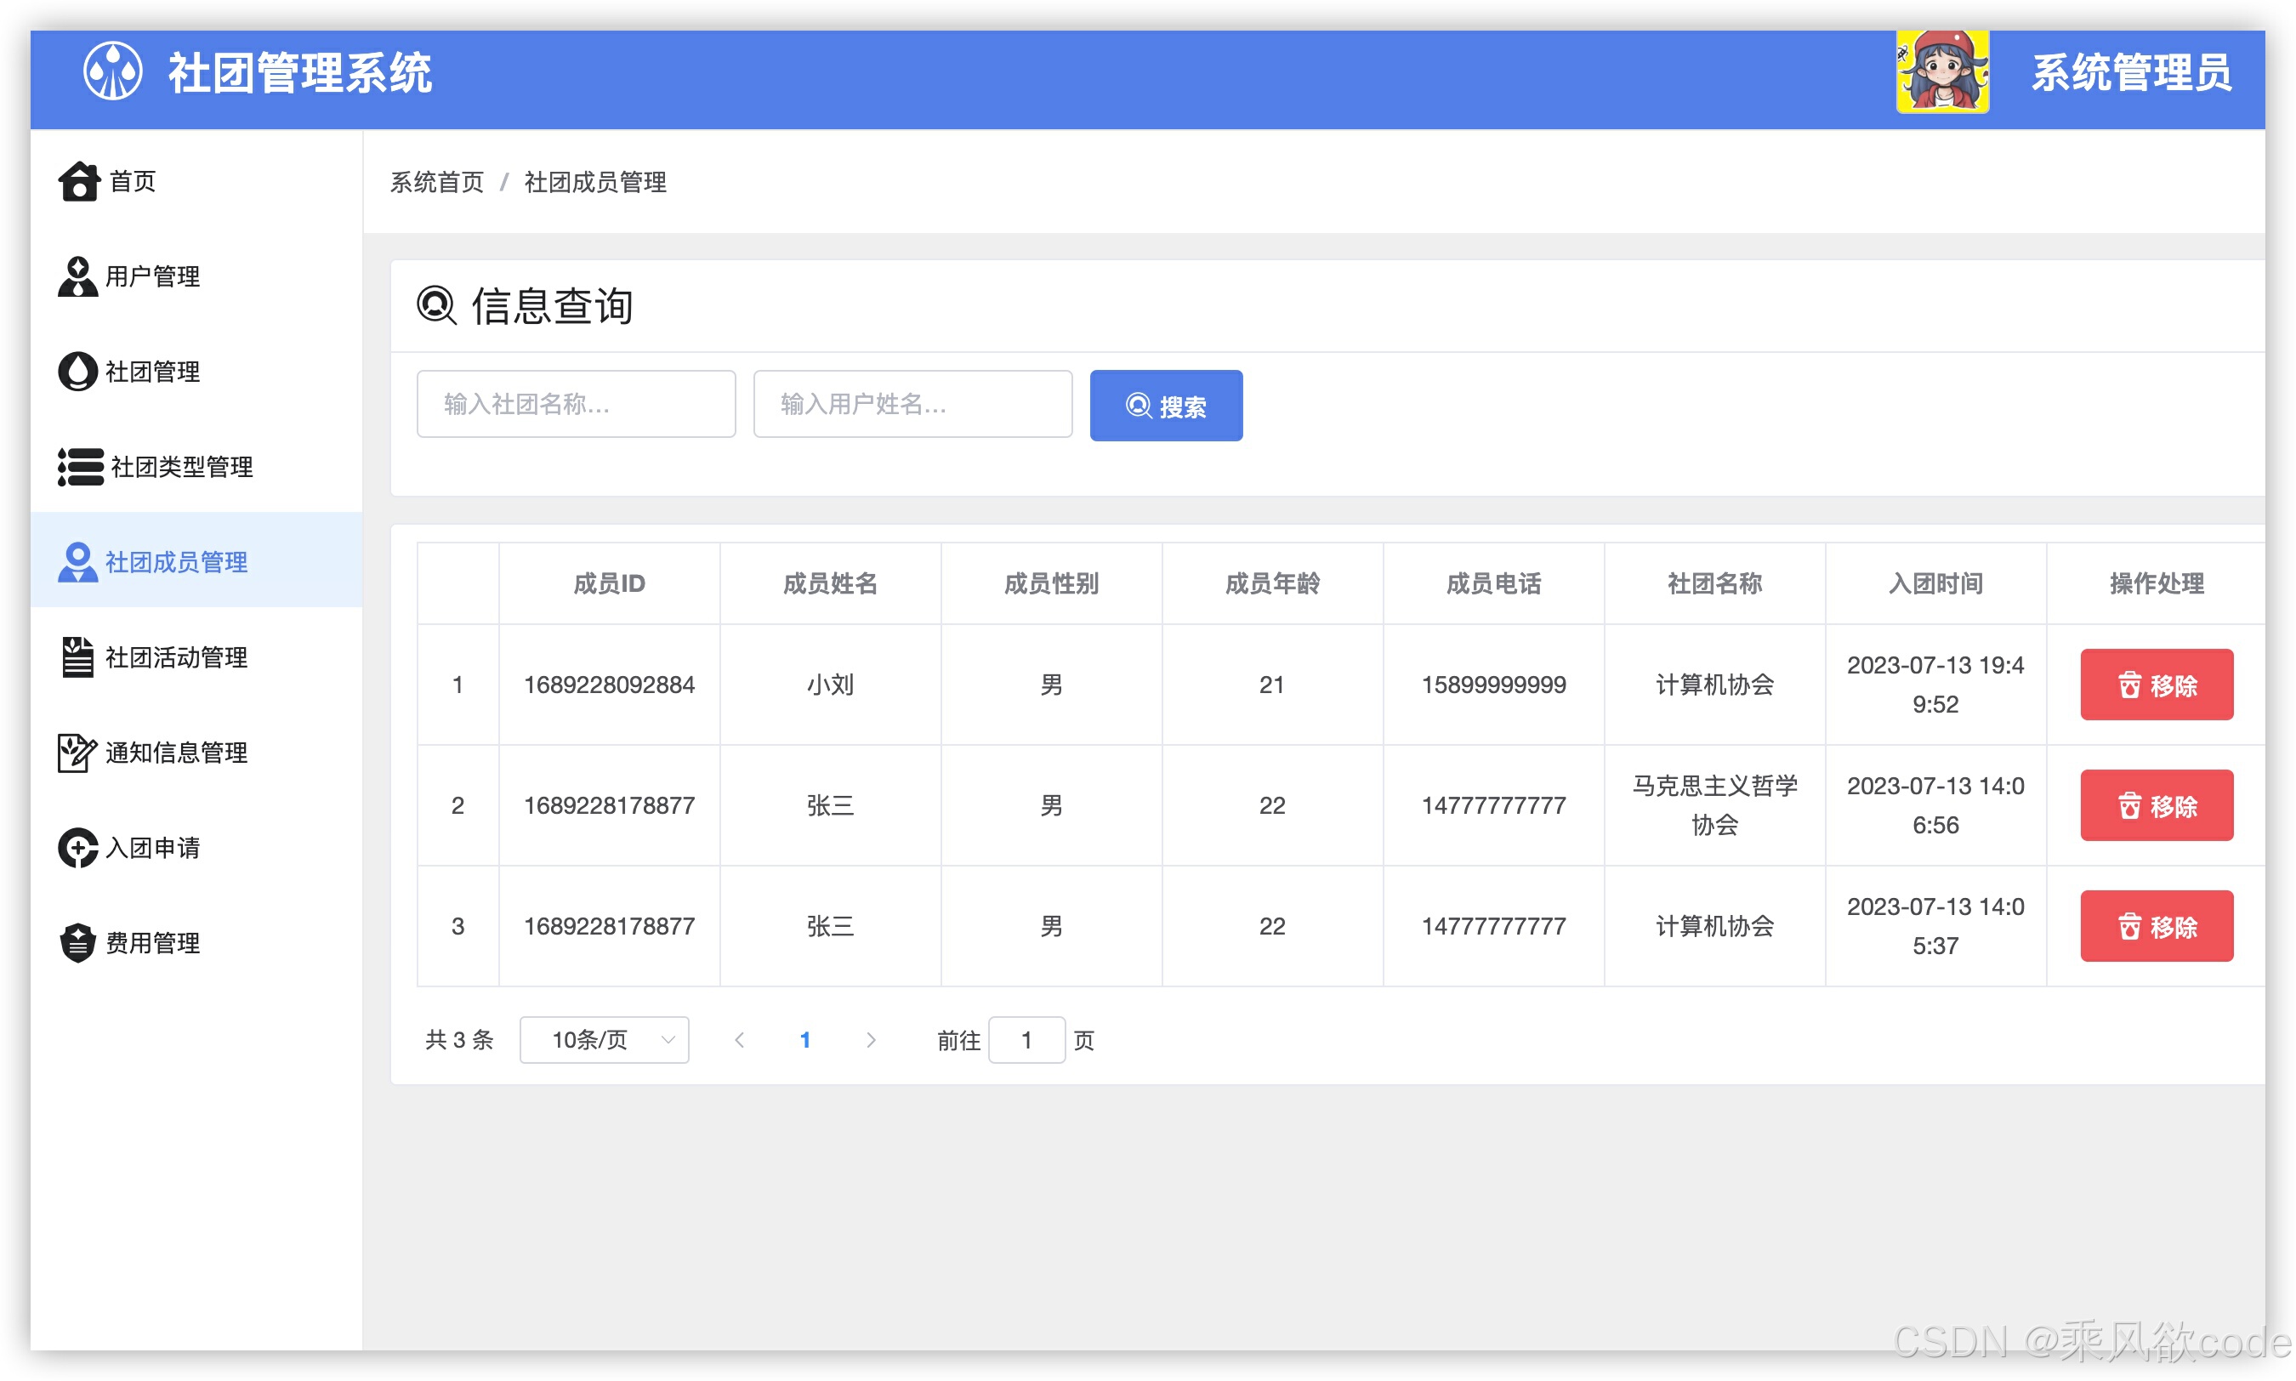The image size is (2296, 1381).
Task: Open 费用管理 via the shield icon
Action: (78, 943)
